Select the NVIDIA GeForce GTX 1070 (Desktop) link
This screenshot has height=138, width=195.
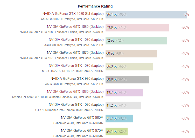(x=76, y=53)
